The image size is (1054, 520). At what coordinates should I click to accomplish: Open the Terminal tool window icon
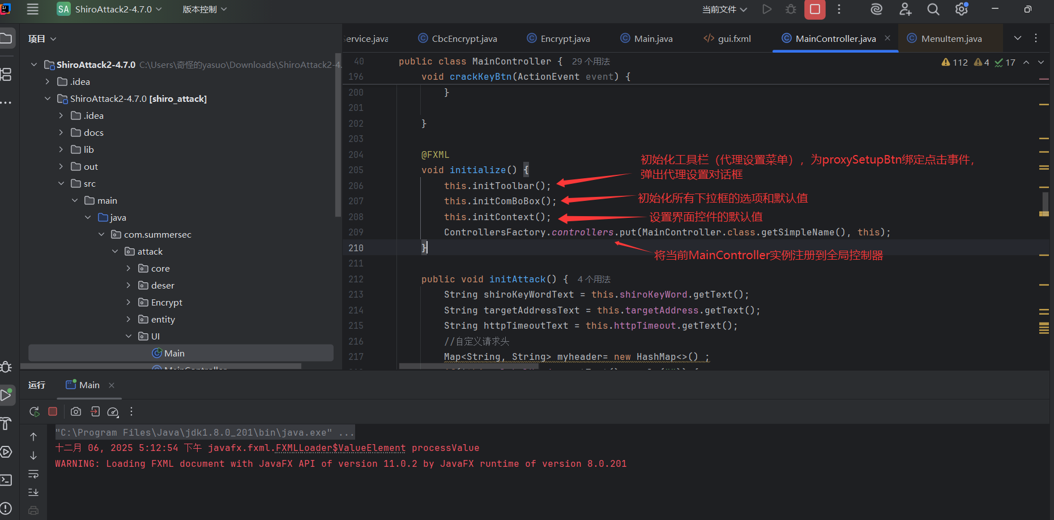6,480
